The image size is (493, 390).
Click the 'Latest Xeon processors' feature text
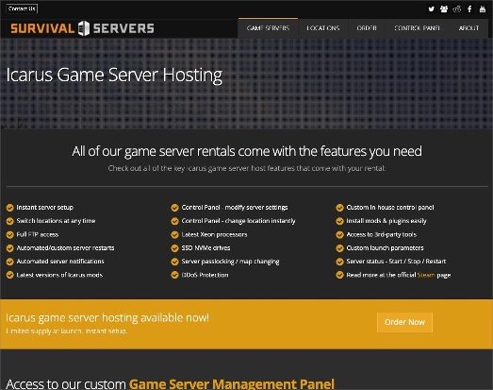pyautogui.click(x=214, y=235)
